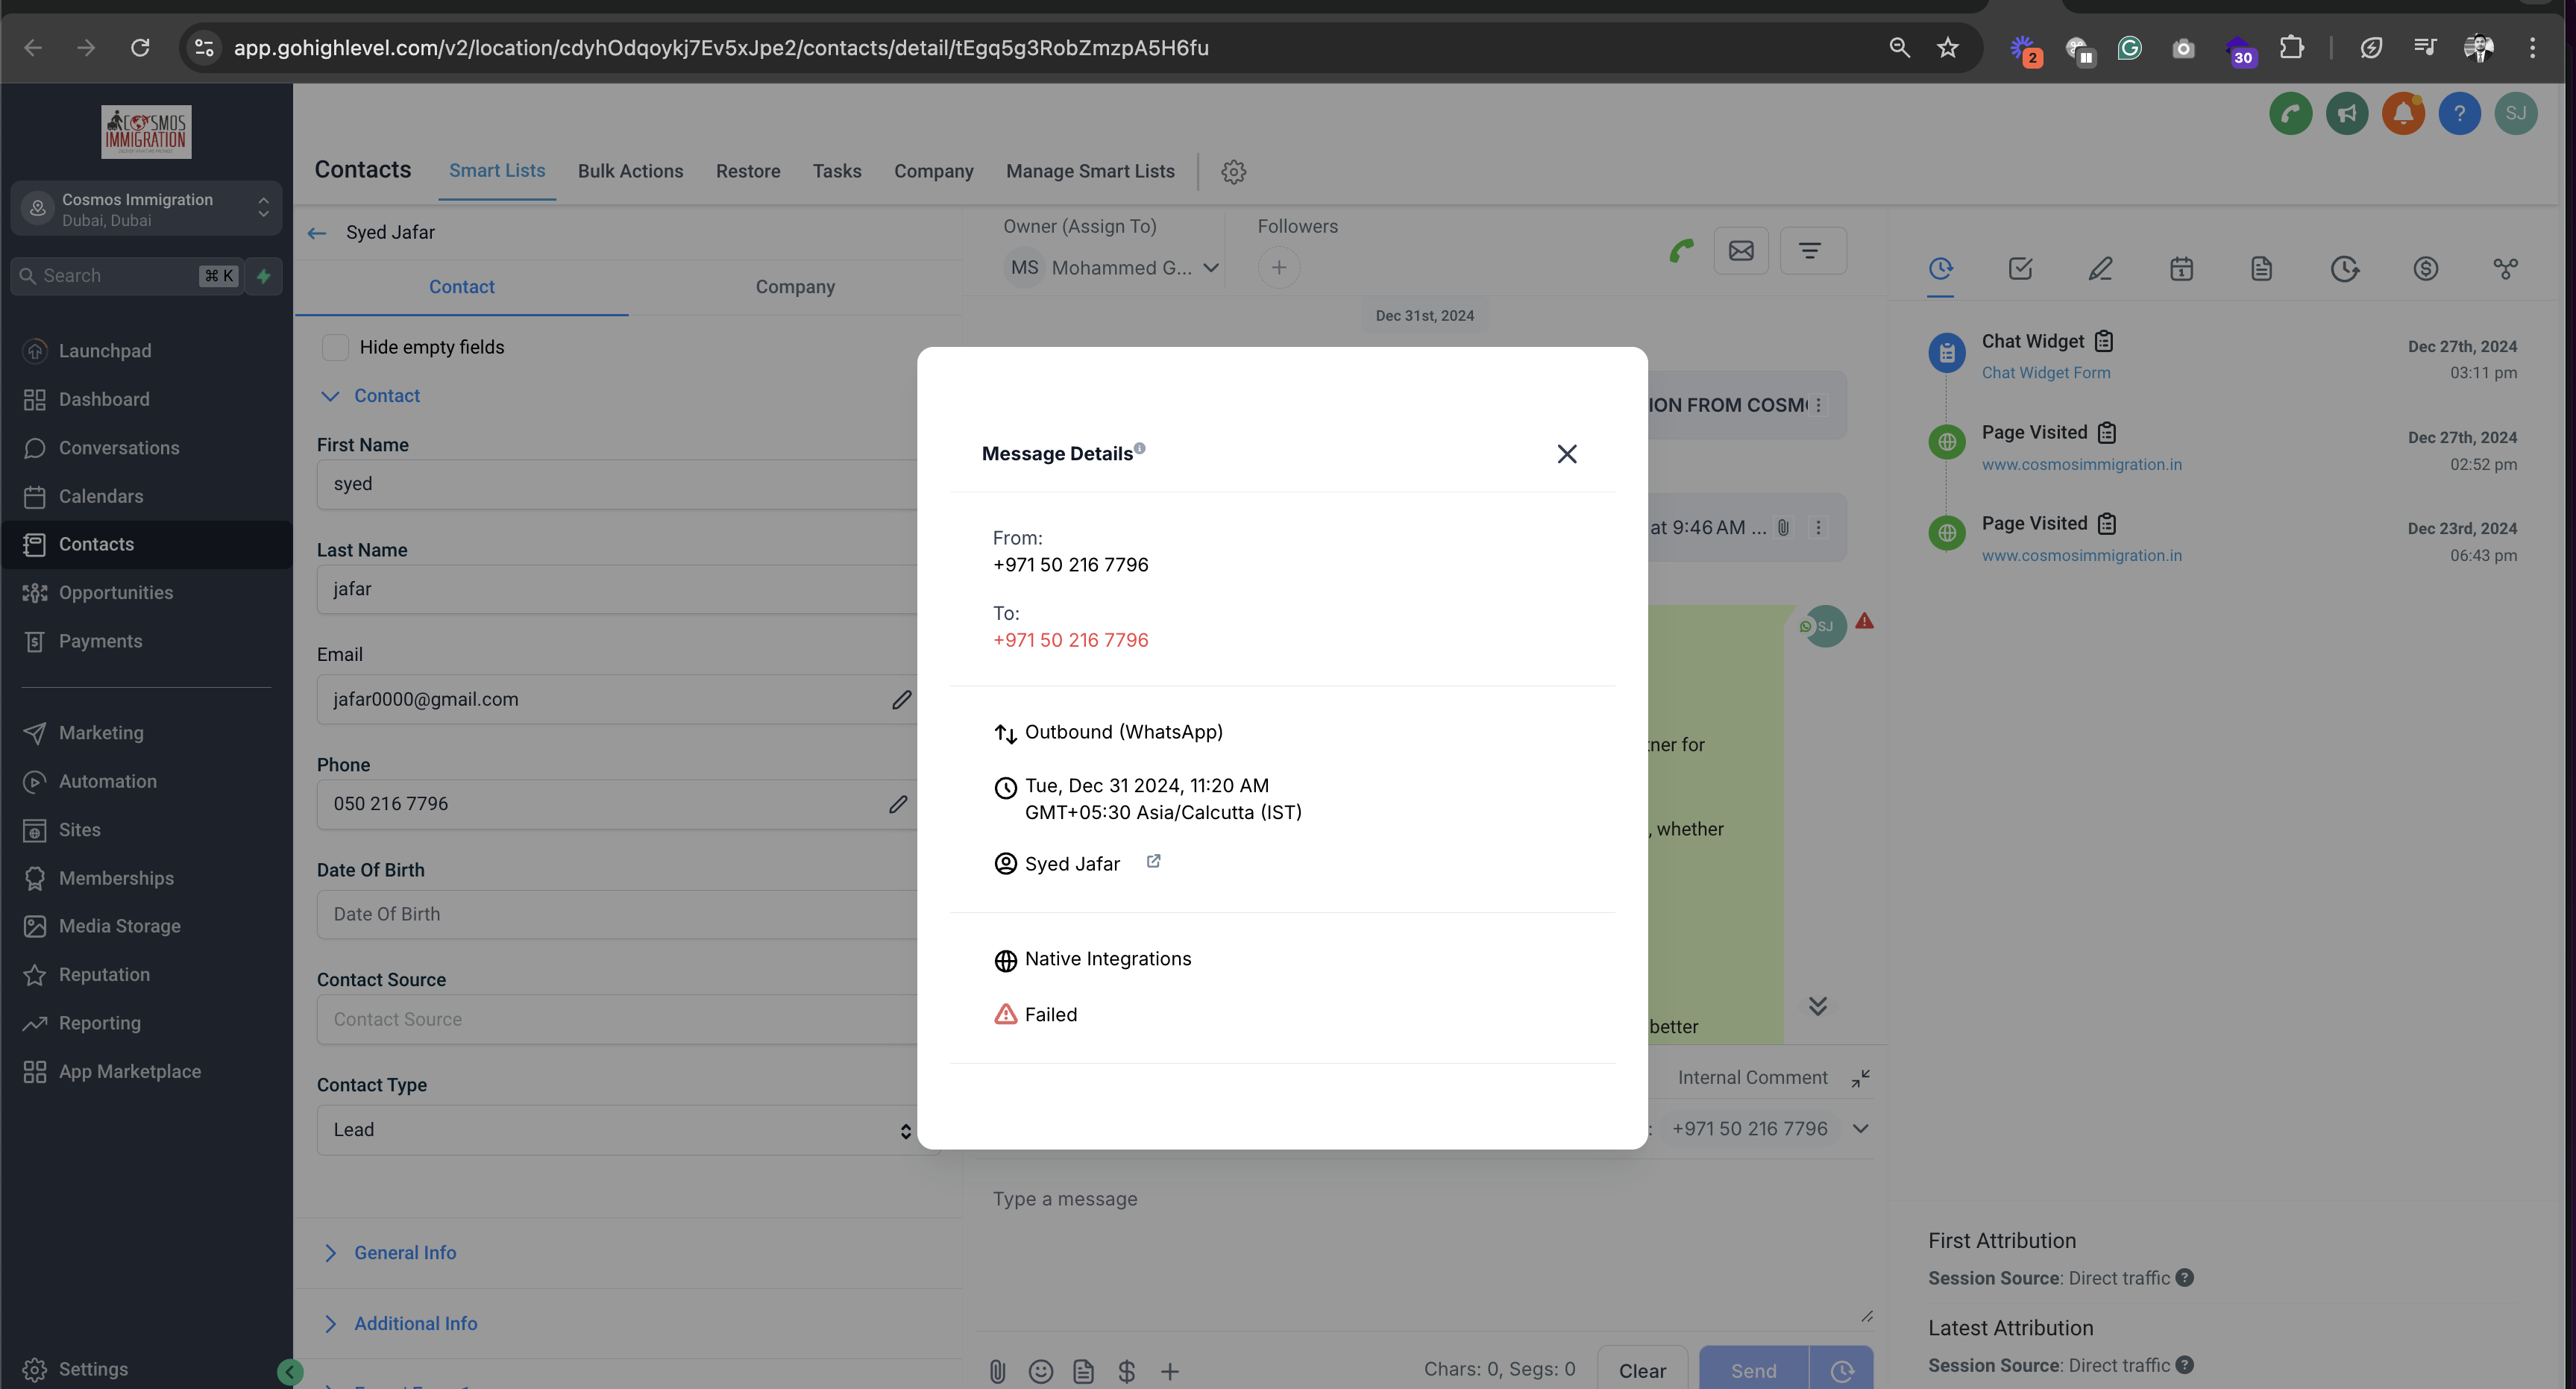Collapse the Contact fields section
Image resolution: width=2576 pixels, height=1389 pixels.
[330, 396]
